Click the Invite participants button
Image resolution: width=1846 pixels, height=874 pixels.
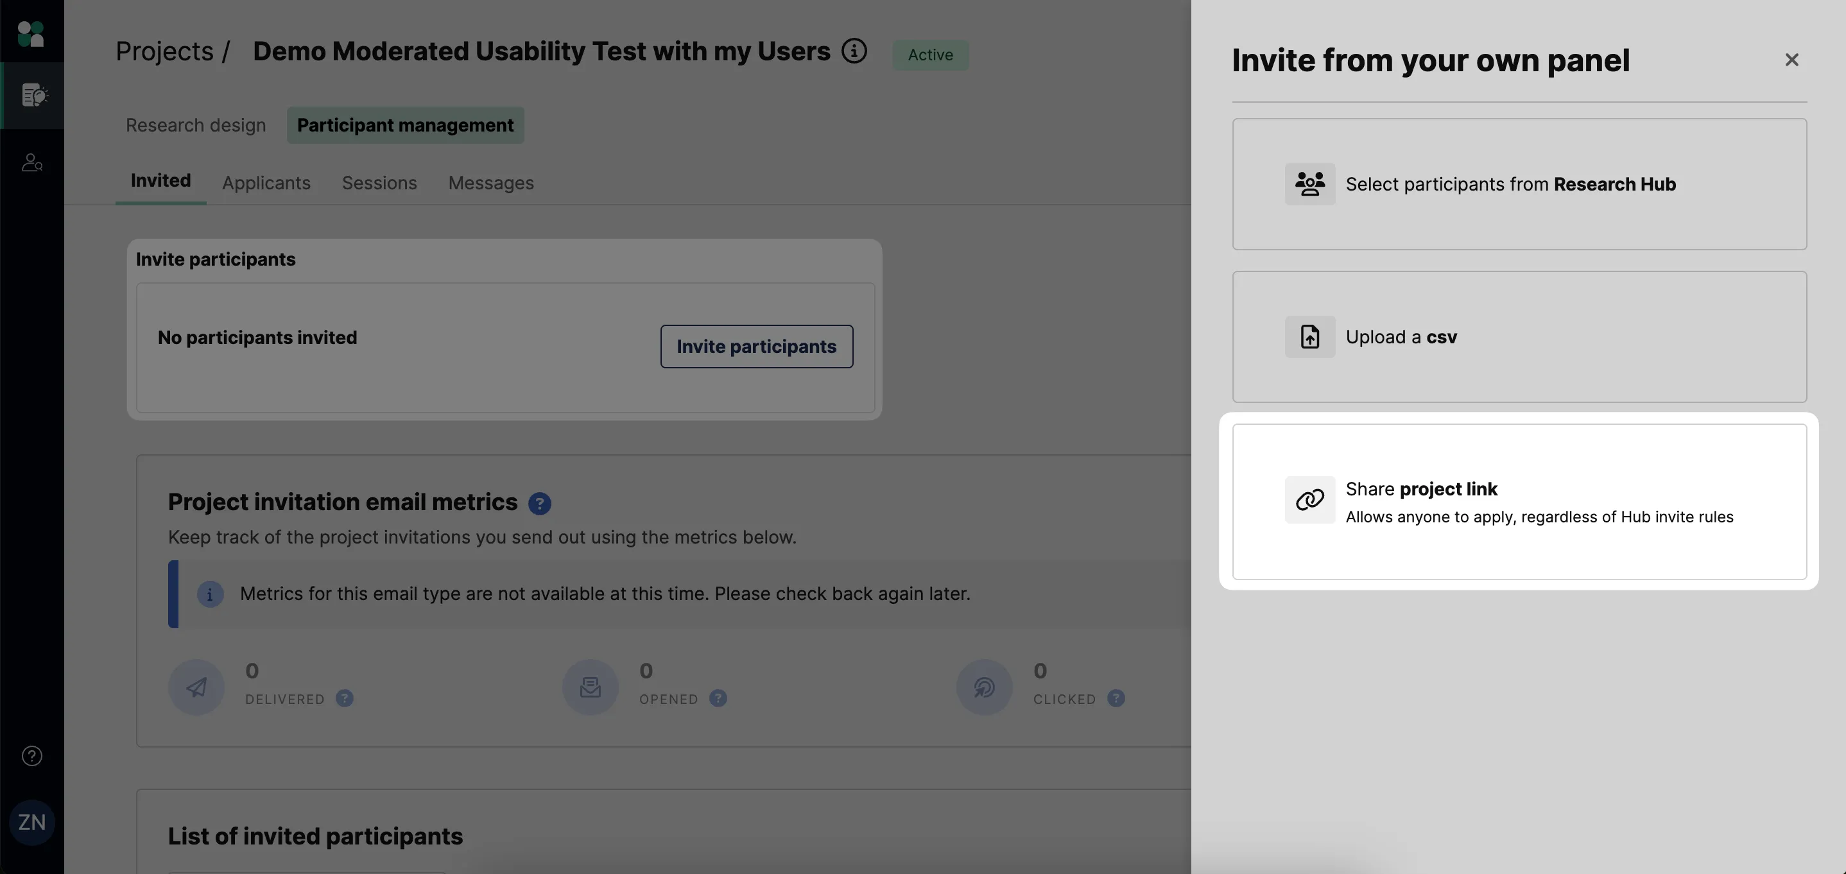[x=756, y=346]
